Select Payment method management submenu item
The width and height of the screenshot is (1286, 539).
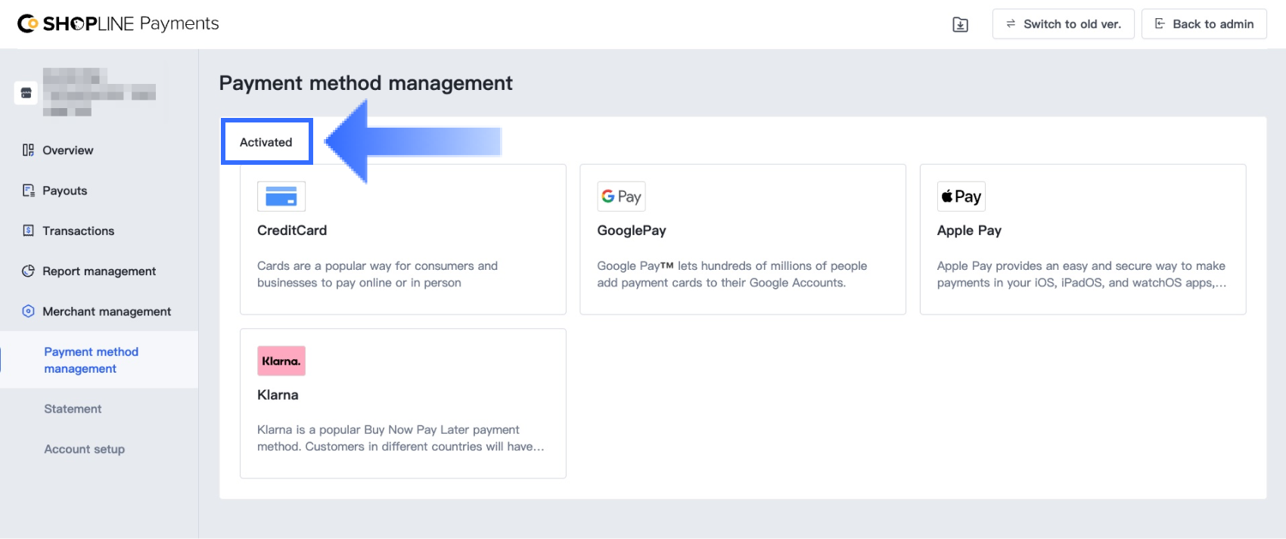pyautogui.click(x=99, y=360)
